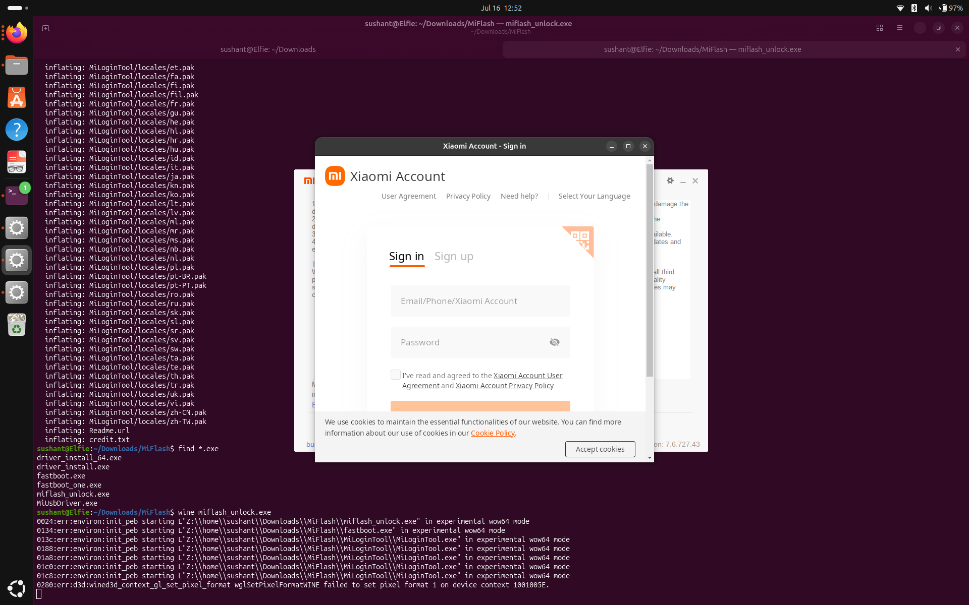Click the Xiaomi Mi logo

coord(335,176)
